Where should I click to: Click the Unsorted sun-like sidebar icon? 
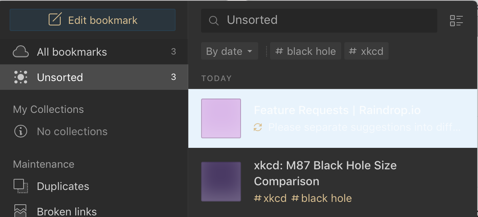21,77
